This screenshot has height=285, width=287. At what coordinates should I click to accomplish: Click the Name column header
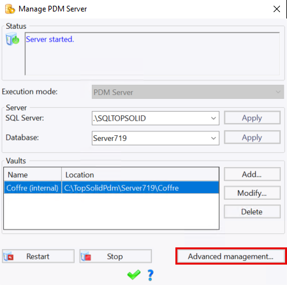(x=33, y=175)
